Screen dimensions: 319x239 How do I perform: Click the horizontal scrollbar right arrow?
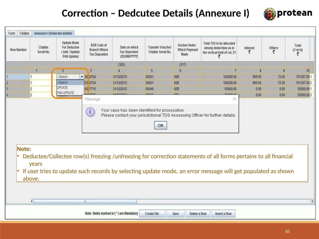tap(312, 201)
